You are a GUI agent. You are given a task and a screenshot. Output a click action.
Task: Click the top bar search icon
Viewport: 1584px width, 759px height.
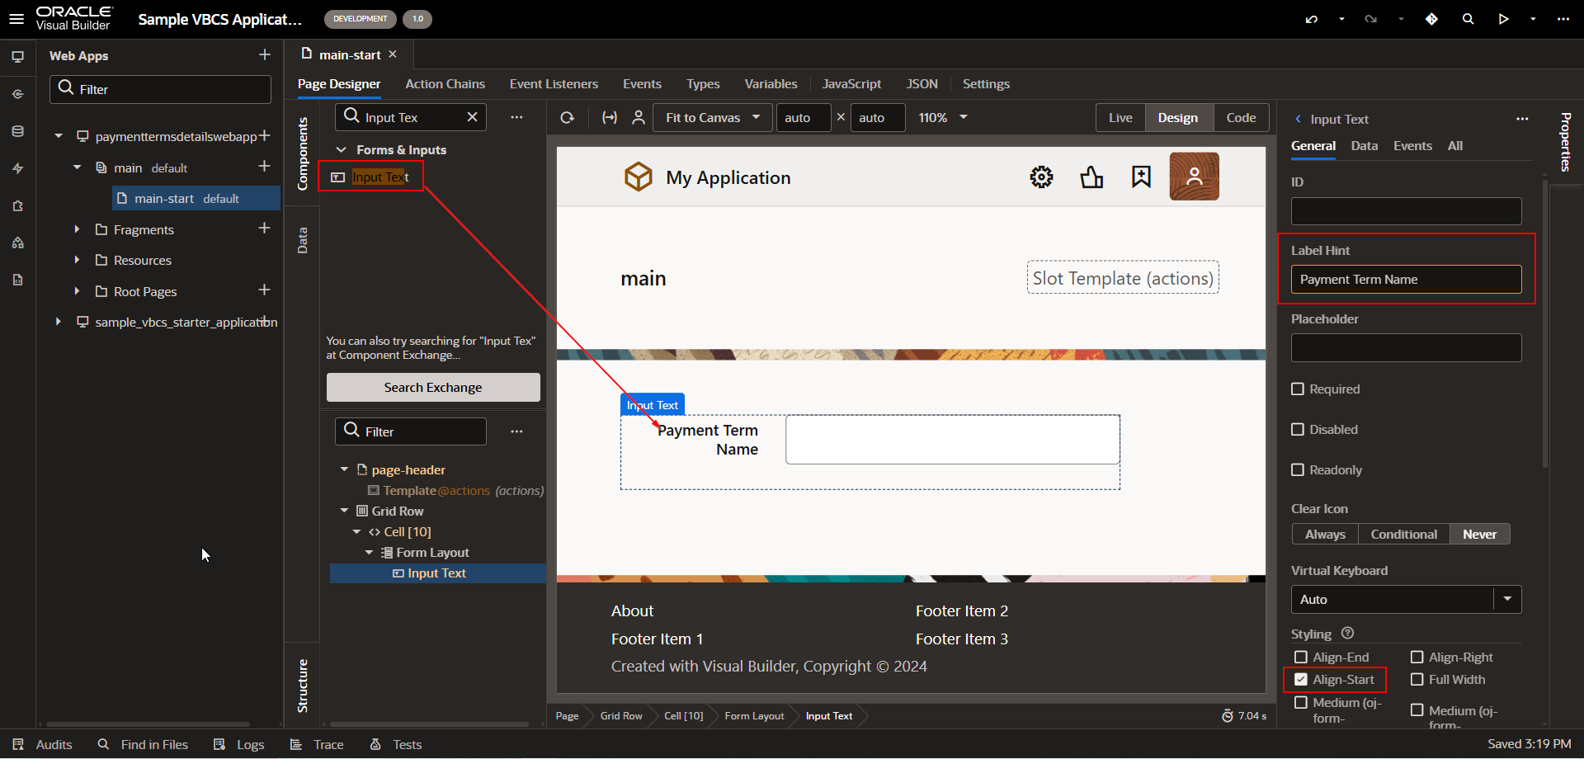click(x=1468, y=19)
